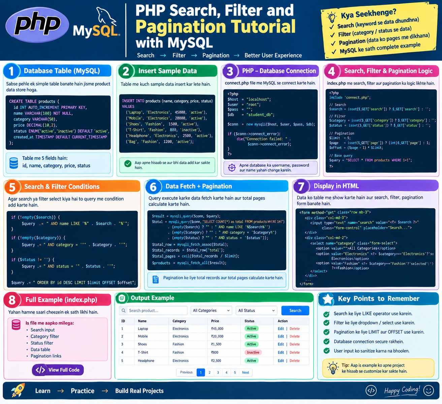
Task: Click Better User Experience in the header
Action: 273,55
